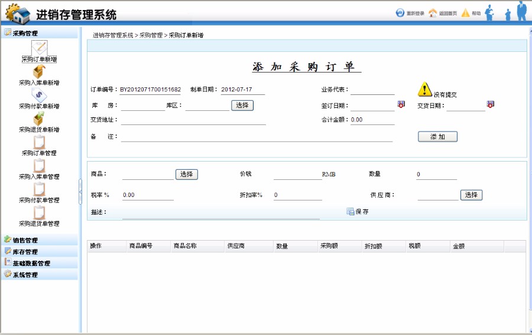Click the 折扣率% input field
The width and height of the screenshot is (532, 335).
pos(297,195)
